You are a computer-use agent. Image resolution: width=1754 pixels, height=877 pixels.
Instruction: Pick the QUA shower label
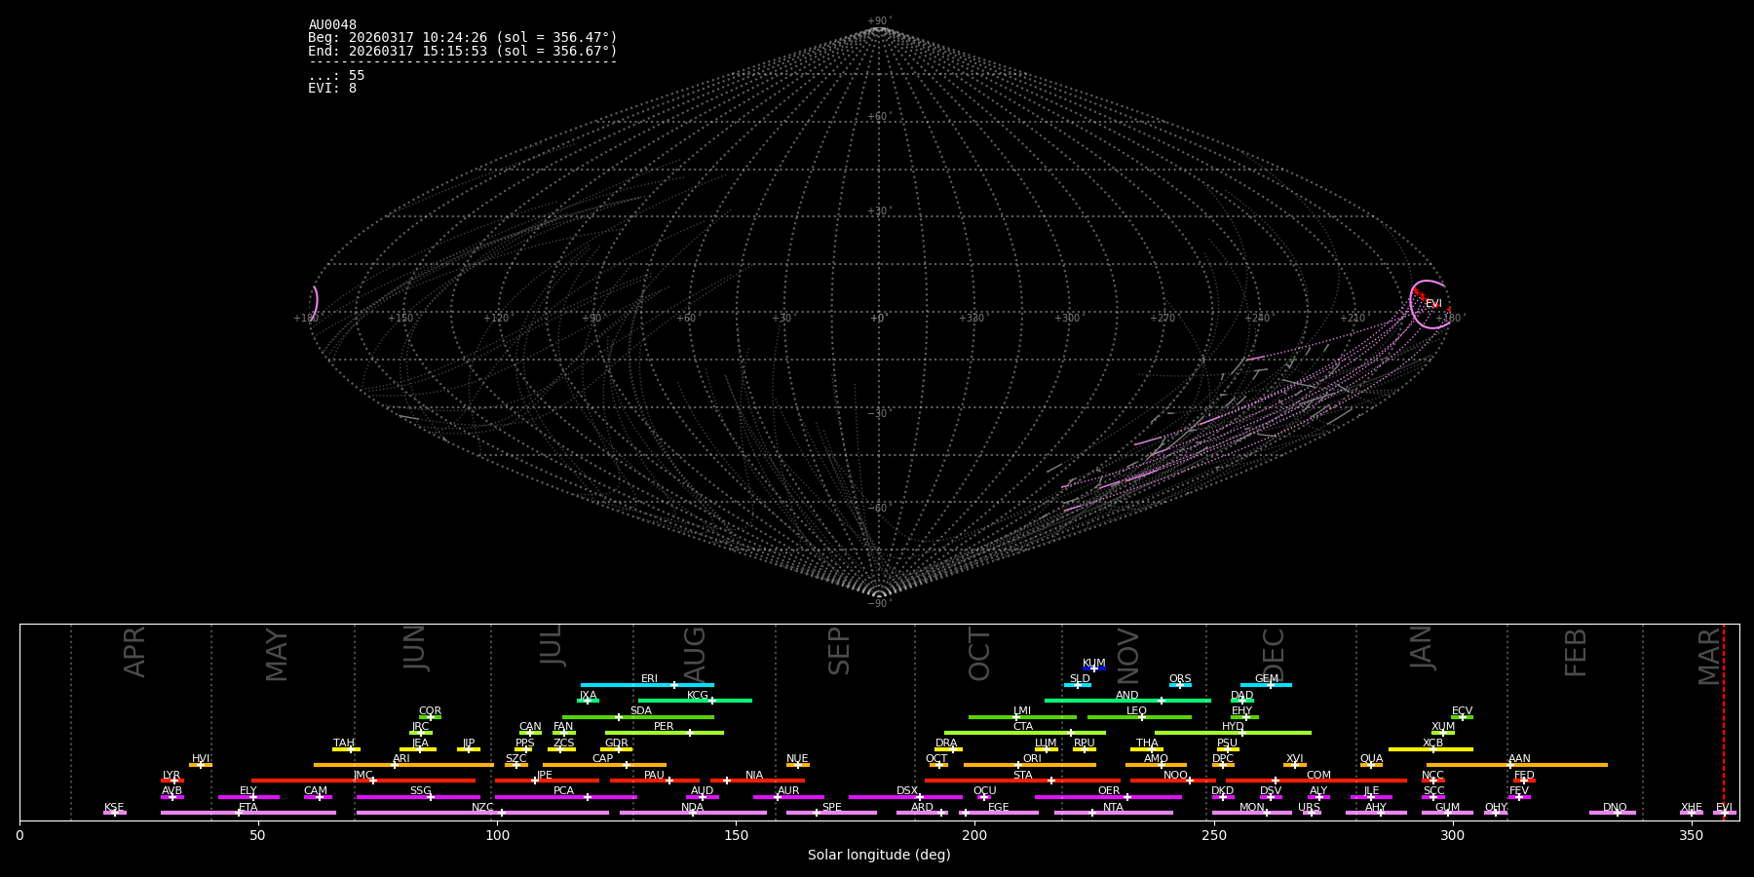click(x=1371, y=759)
